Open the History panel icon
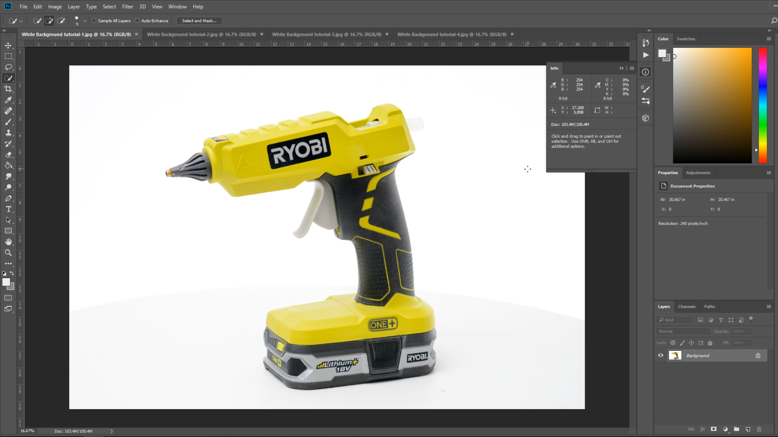Image resolution: width=778 pixels, height=437 pixels. pos(645,42)
